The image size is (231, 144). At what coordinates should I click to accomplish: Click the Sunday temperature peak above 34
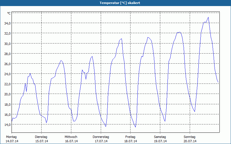coord(208,17)
